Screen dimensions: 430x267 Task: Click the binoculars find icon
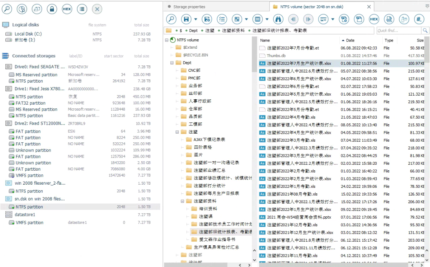(278, 19)
